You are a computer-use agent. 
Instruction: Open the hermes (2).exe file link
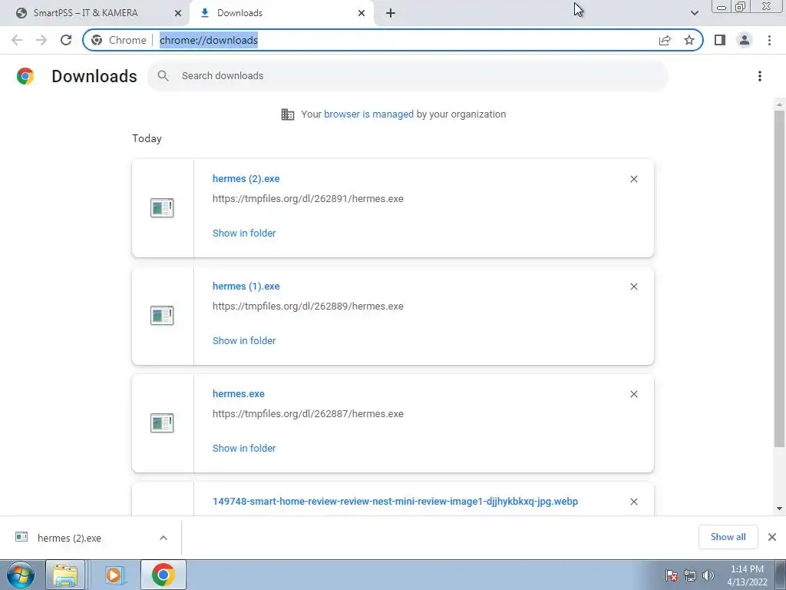tap(246, 178)
